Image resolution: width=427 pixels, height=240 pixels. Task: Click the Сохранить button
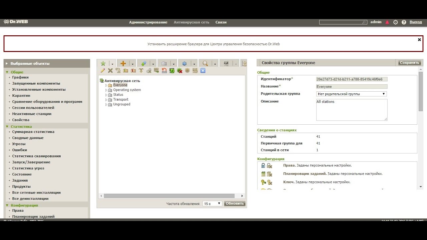409,63
